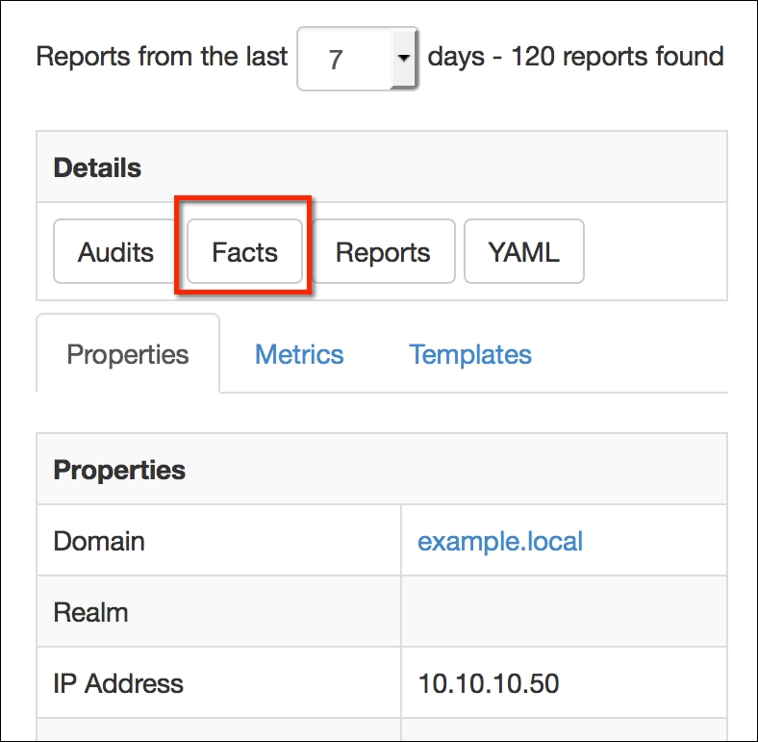Open the Facts view

tap(244, 253)
